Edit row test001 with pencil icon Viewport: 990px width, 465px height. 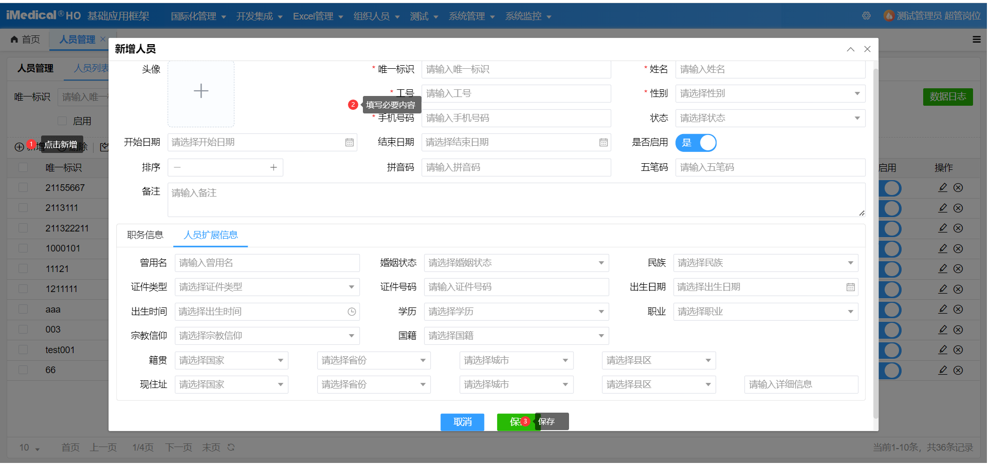943,350
